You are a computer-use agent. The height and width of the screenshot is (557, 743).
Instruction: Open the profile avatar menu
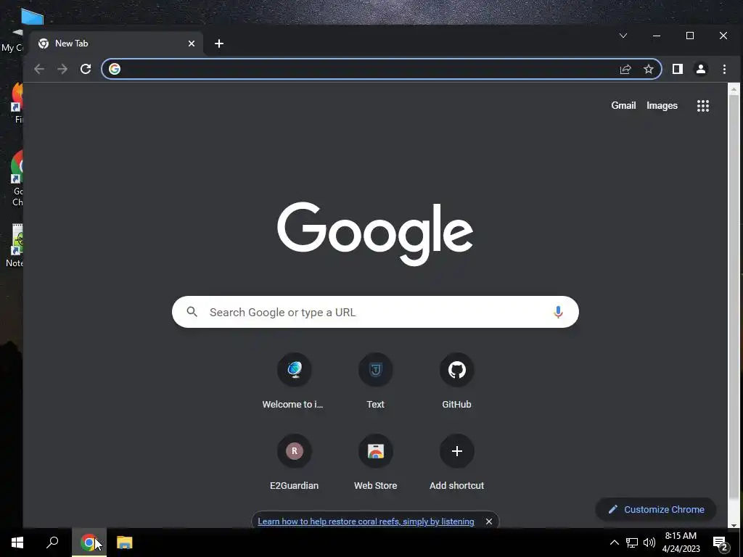click(701, 69)
